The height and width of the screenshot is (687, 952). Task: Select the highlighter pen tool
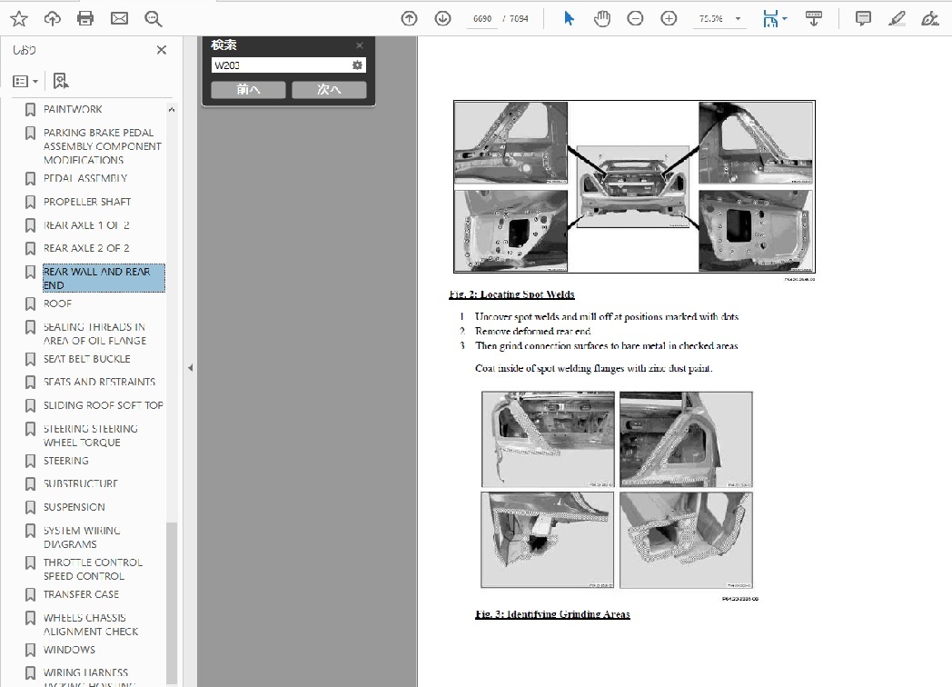(x=897, y=19)
